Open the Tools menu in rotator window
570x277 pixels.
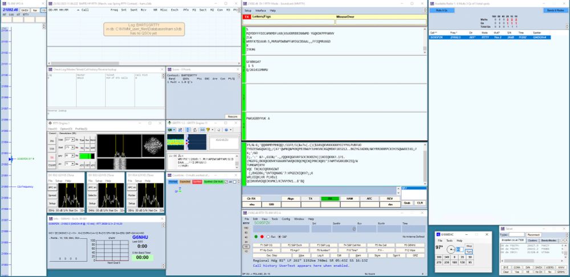(450, 241)
